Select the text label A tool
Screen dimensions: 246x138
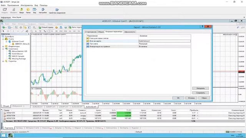[x=36, y=31]
